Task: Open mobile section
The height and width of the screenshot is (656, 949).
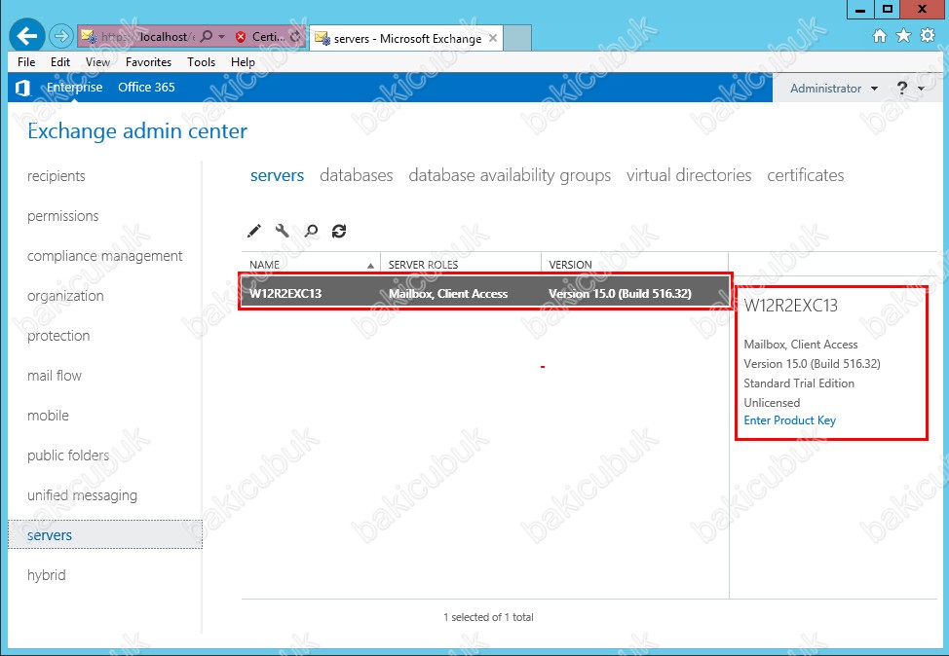Action: [48, 416]
